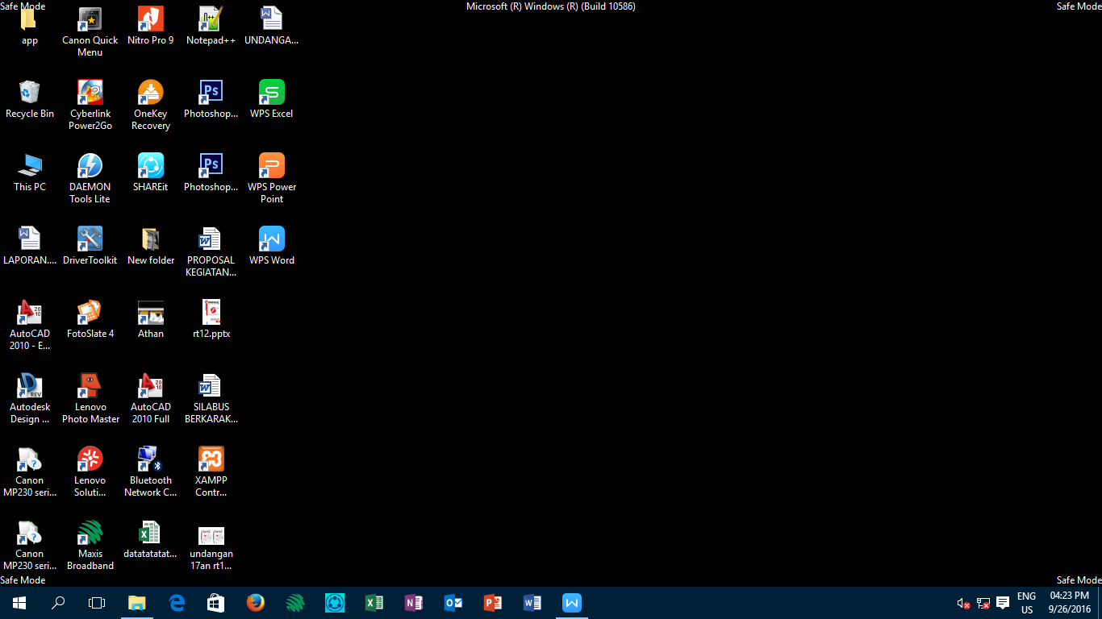1102x619 pixels.
Task: Select the WPS Word desktop icon
Action: [x=272, y=247]
